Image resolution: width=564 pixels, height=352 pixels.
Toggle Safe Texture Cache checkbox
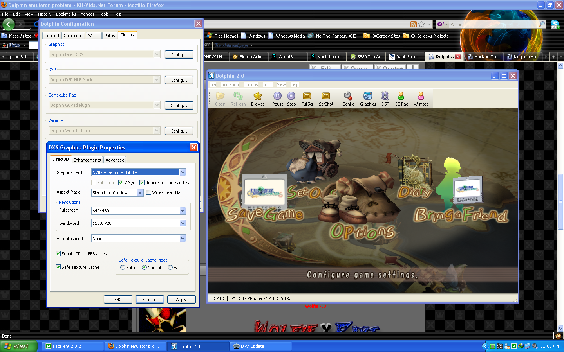click(58, 267)
